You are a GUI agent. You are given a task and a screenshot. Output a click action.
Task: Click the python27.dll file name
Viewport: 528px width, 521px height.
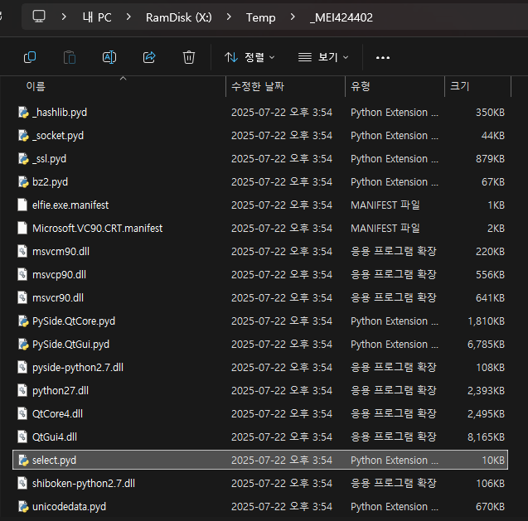[61, 391]
